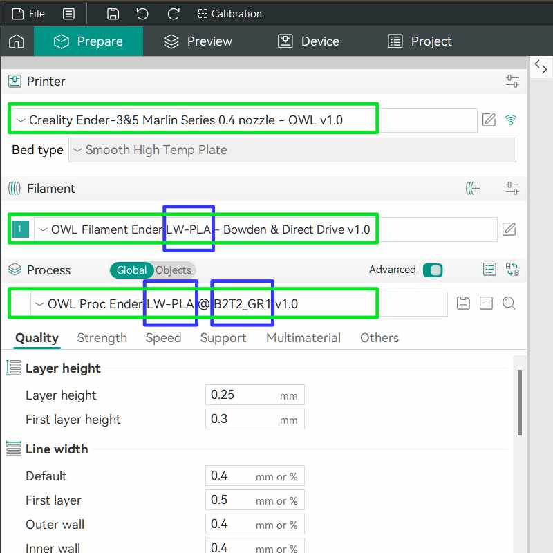The width and height of the screenshot is (553, 553).
Task: Click the compare presets A-B icon
Action: tap(512, 270)
